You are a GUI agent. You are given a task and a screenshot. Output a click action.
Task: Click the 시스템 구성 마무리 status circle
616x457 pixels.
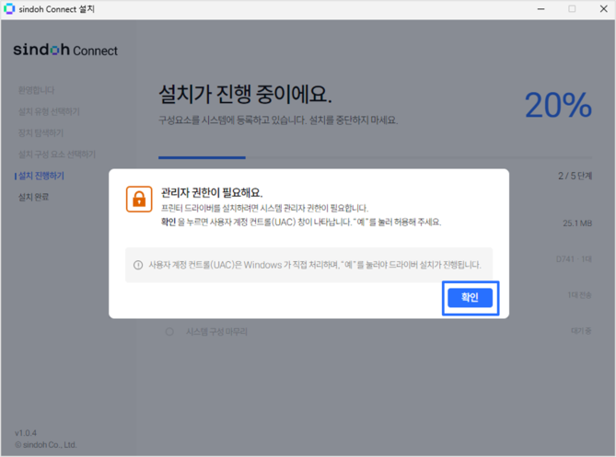click(169, 332)
